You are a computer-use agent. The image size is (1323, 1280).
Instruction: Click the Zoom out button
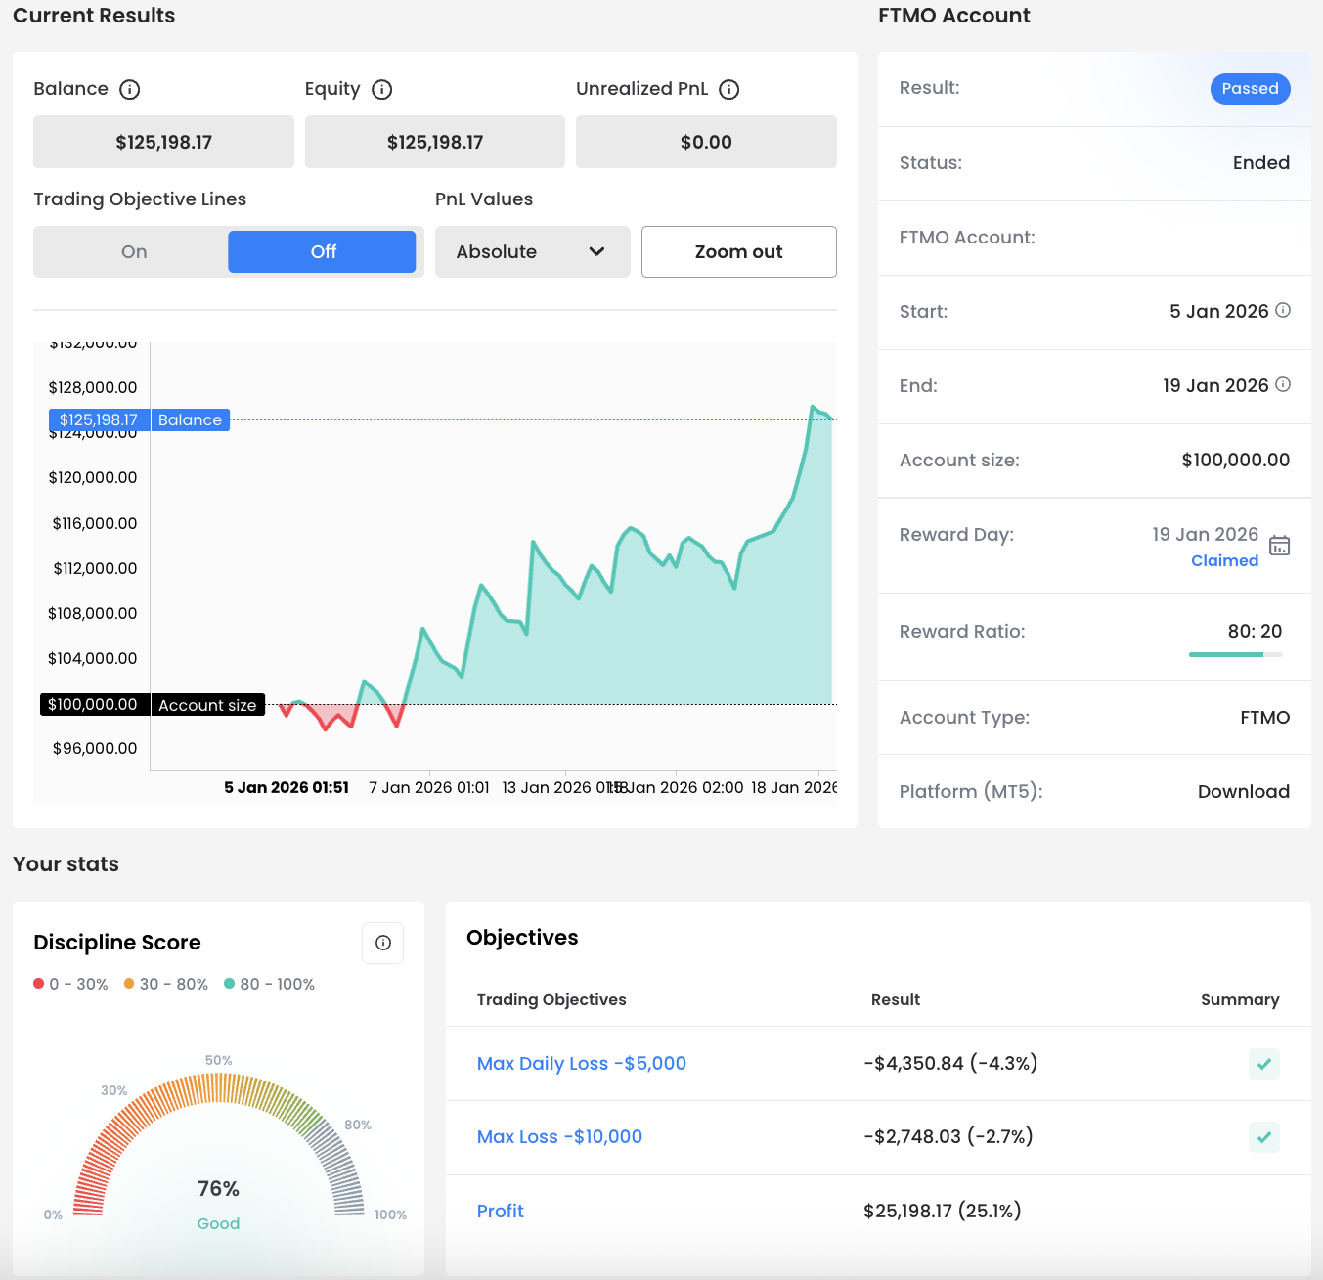coord(738,252)
